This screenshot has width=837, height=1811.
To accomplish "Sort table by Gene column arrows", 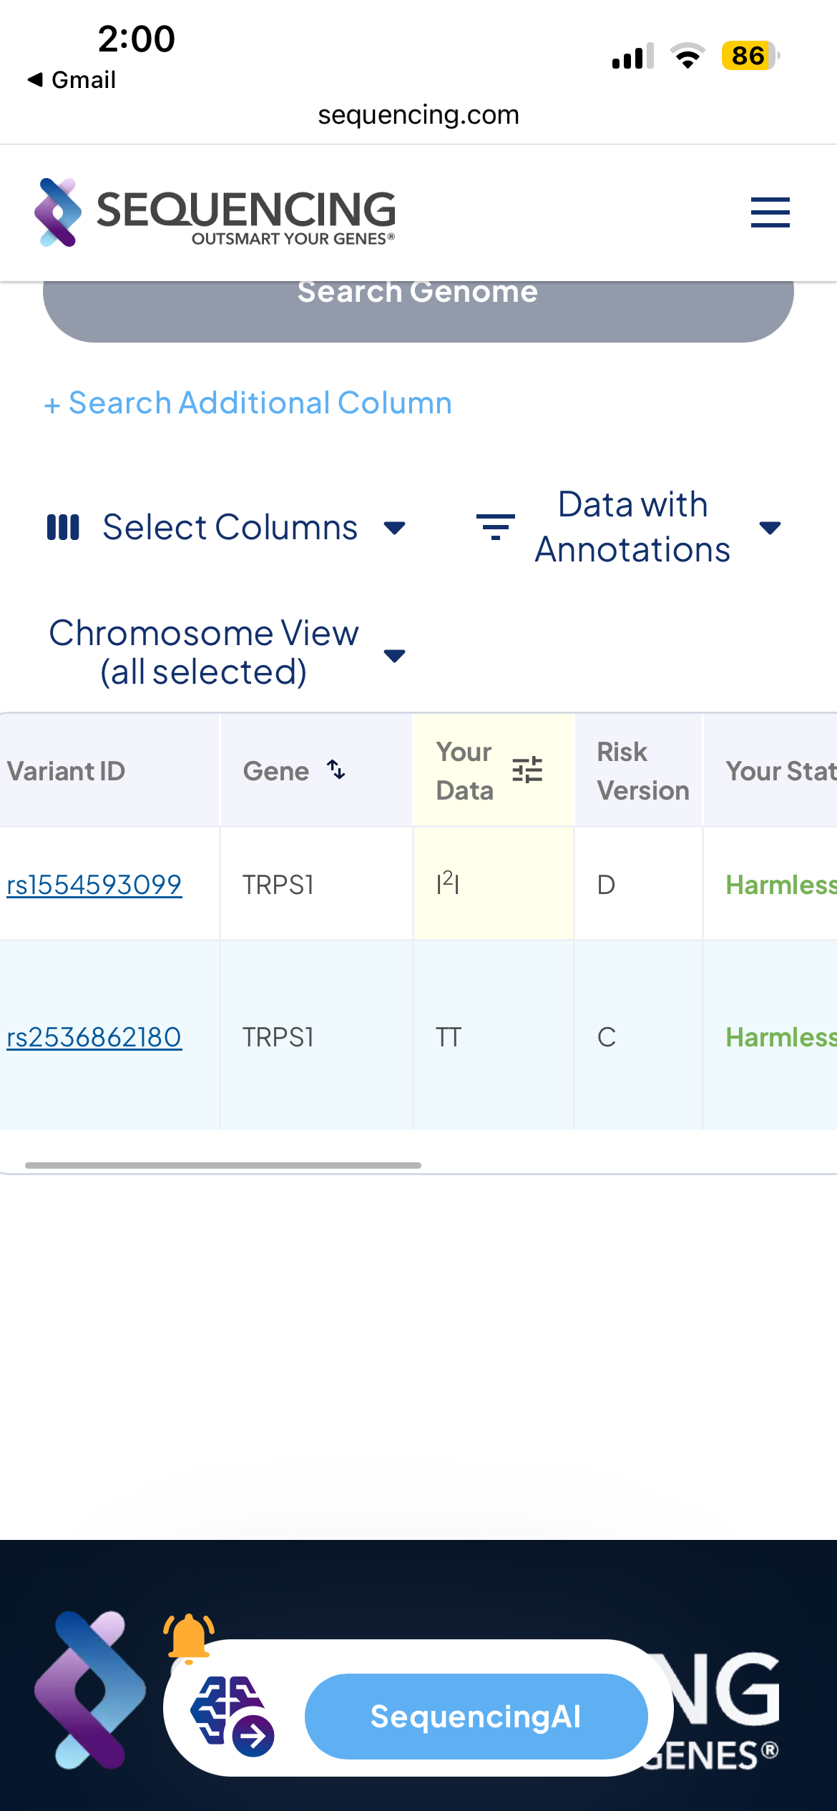I will coord(336,770).
